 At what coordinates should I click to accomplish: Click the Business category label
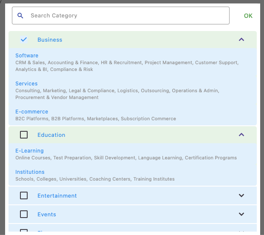[x=50, y=40]
